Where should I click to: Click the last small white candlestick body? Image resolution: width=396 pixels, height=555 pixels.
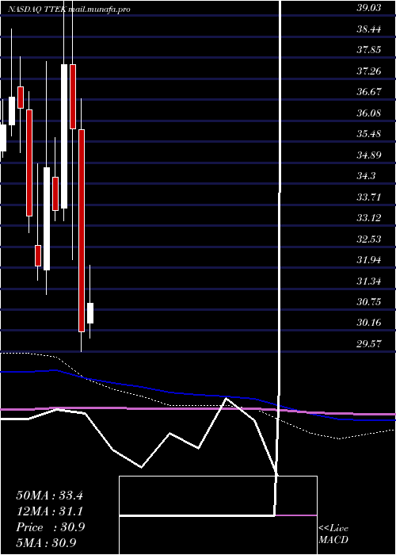coord(90,313)
